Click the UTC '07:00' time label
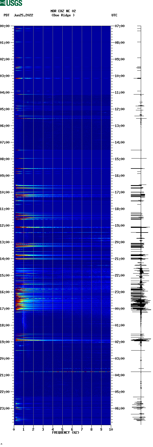153x447 pixels. click(120, 26)
